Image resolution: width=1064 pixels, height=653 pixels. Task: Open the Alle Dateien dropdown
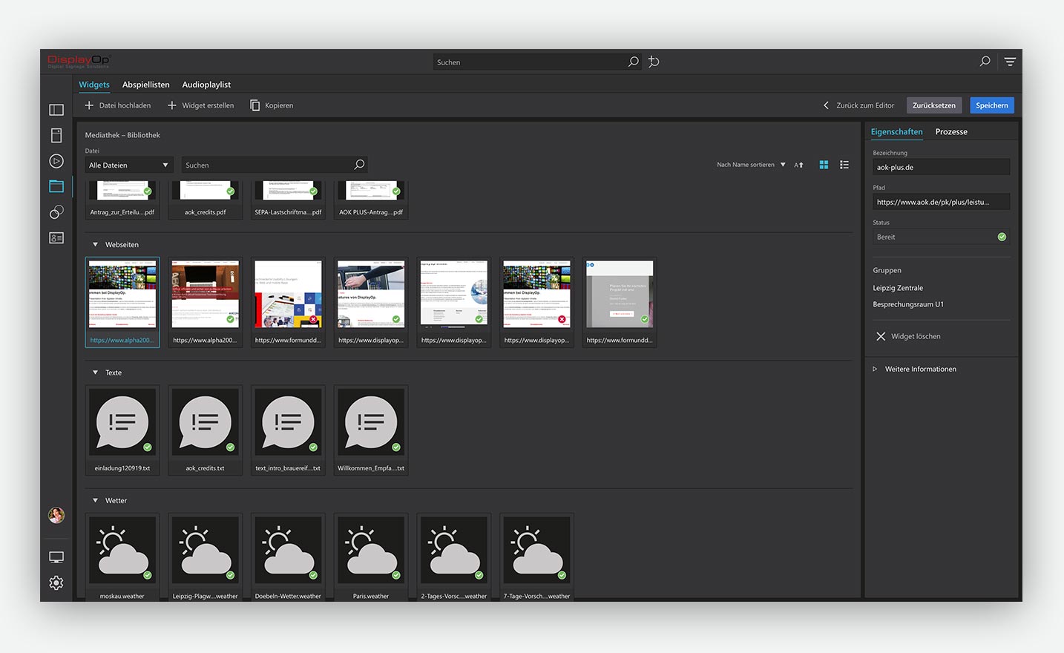coord(129,165)
